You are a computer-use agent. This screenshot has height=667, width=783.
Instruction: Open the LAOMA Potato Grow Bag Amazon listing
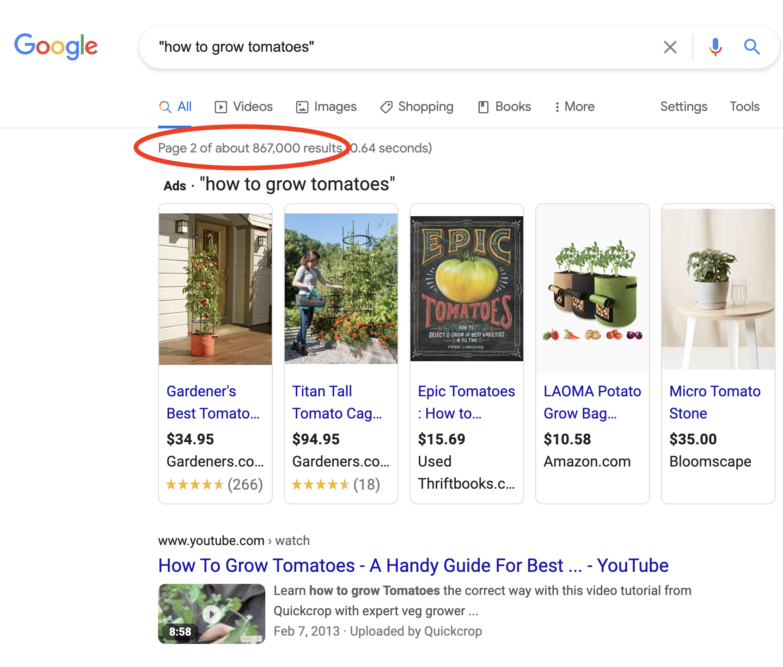click(x=592, y=402)
